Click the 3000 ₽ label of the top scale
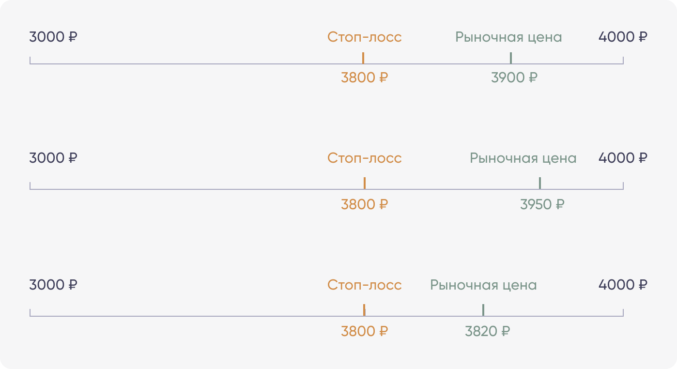The width and height of the screenshot is (677, 369). (x=53, y=37)
